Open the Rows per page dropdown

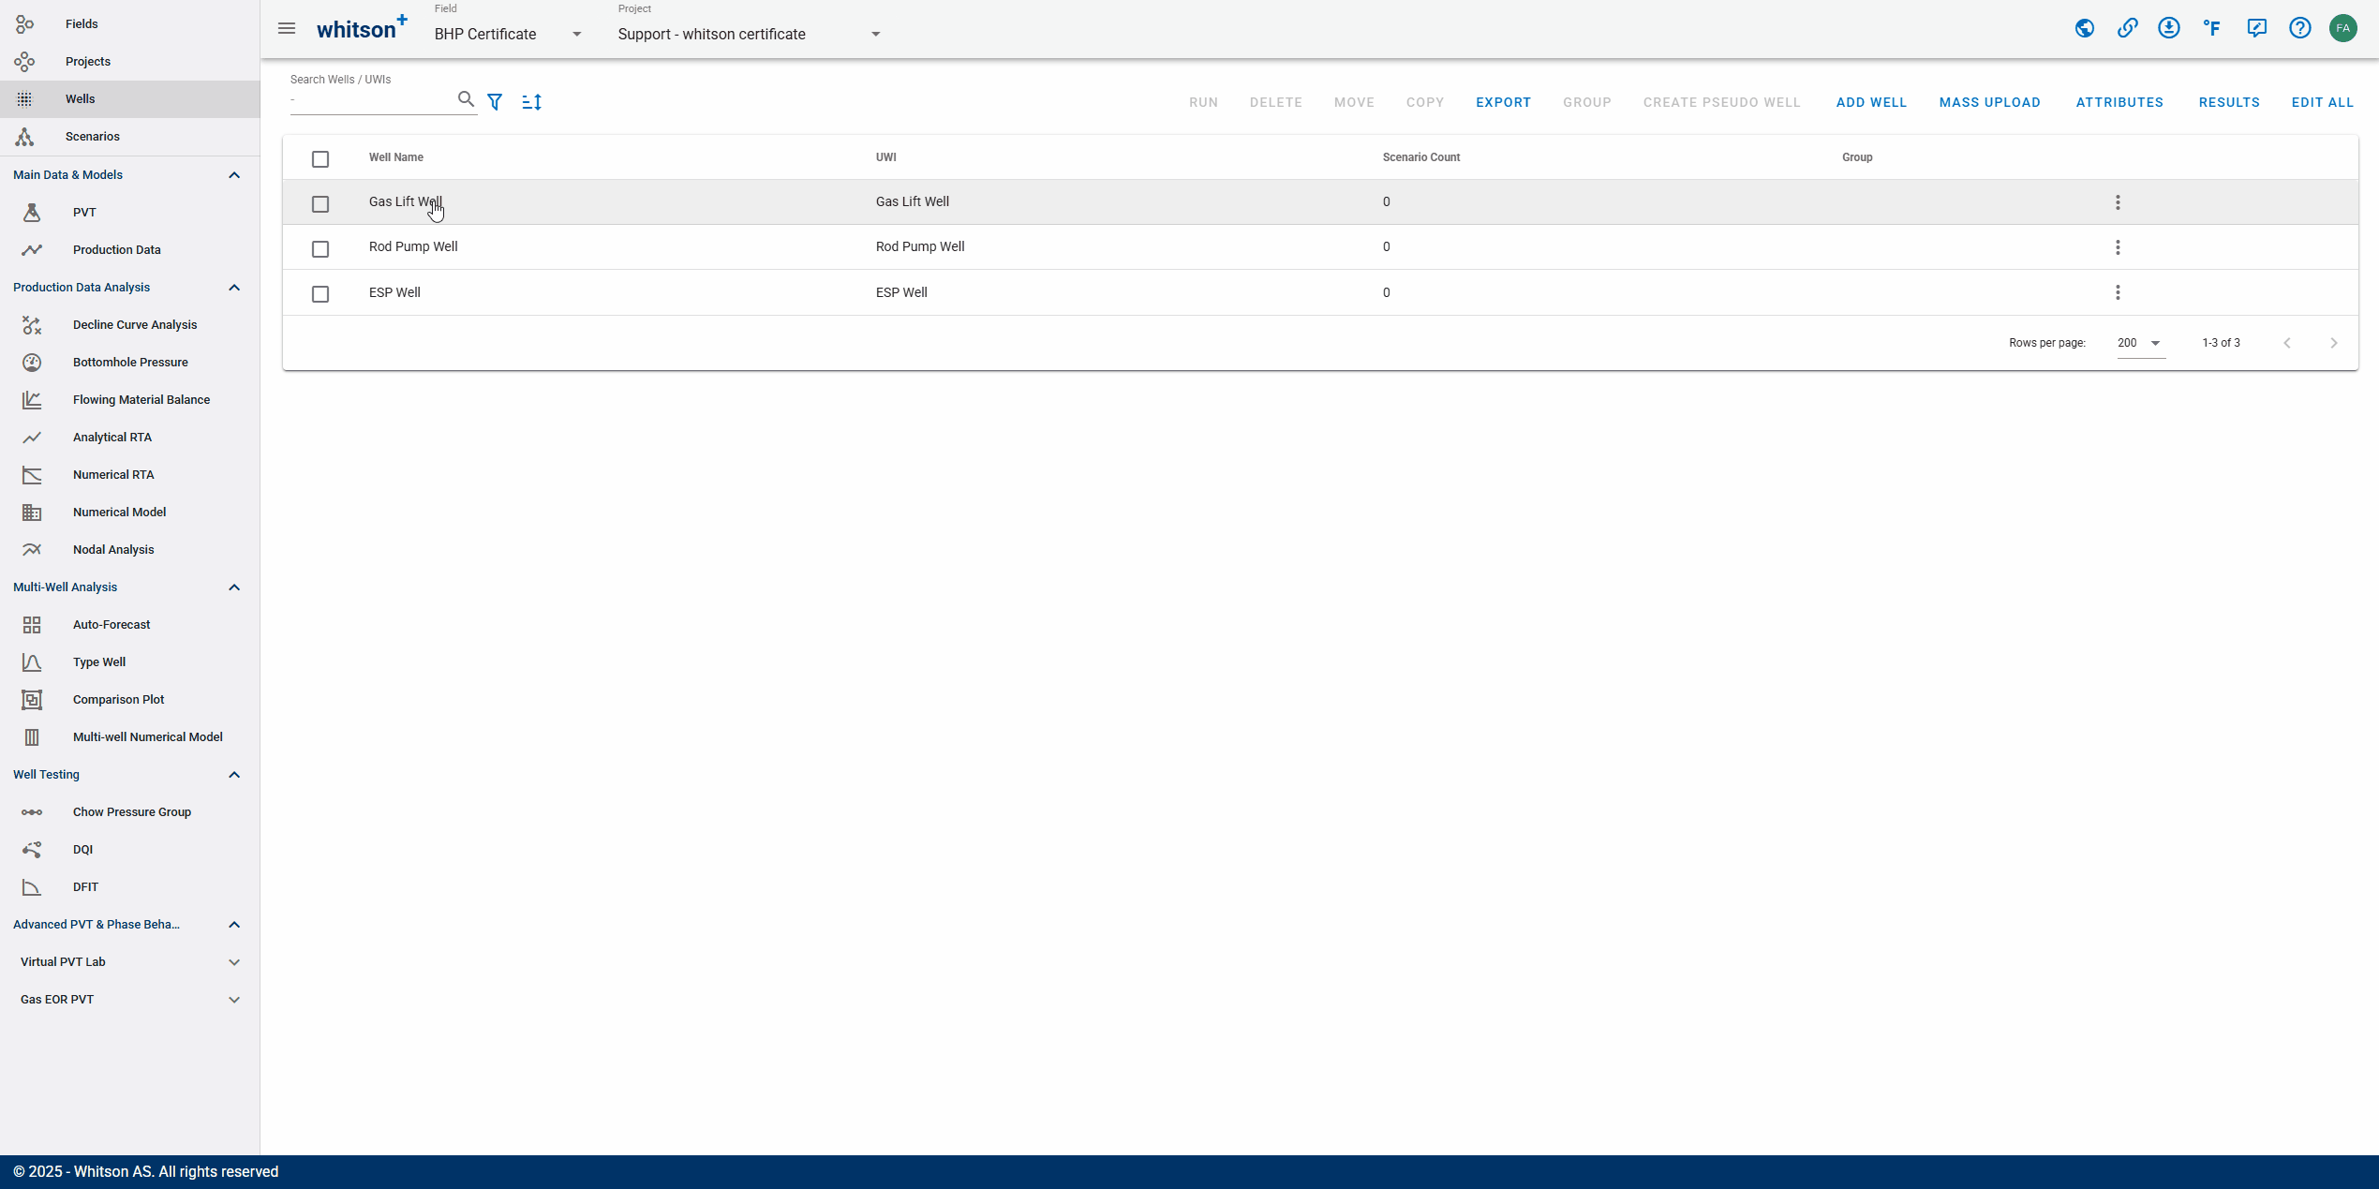(2141, 343)
